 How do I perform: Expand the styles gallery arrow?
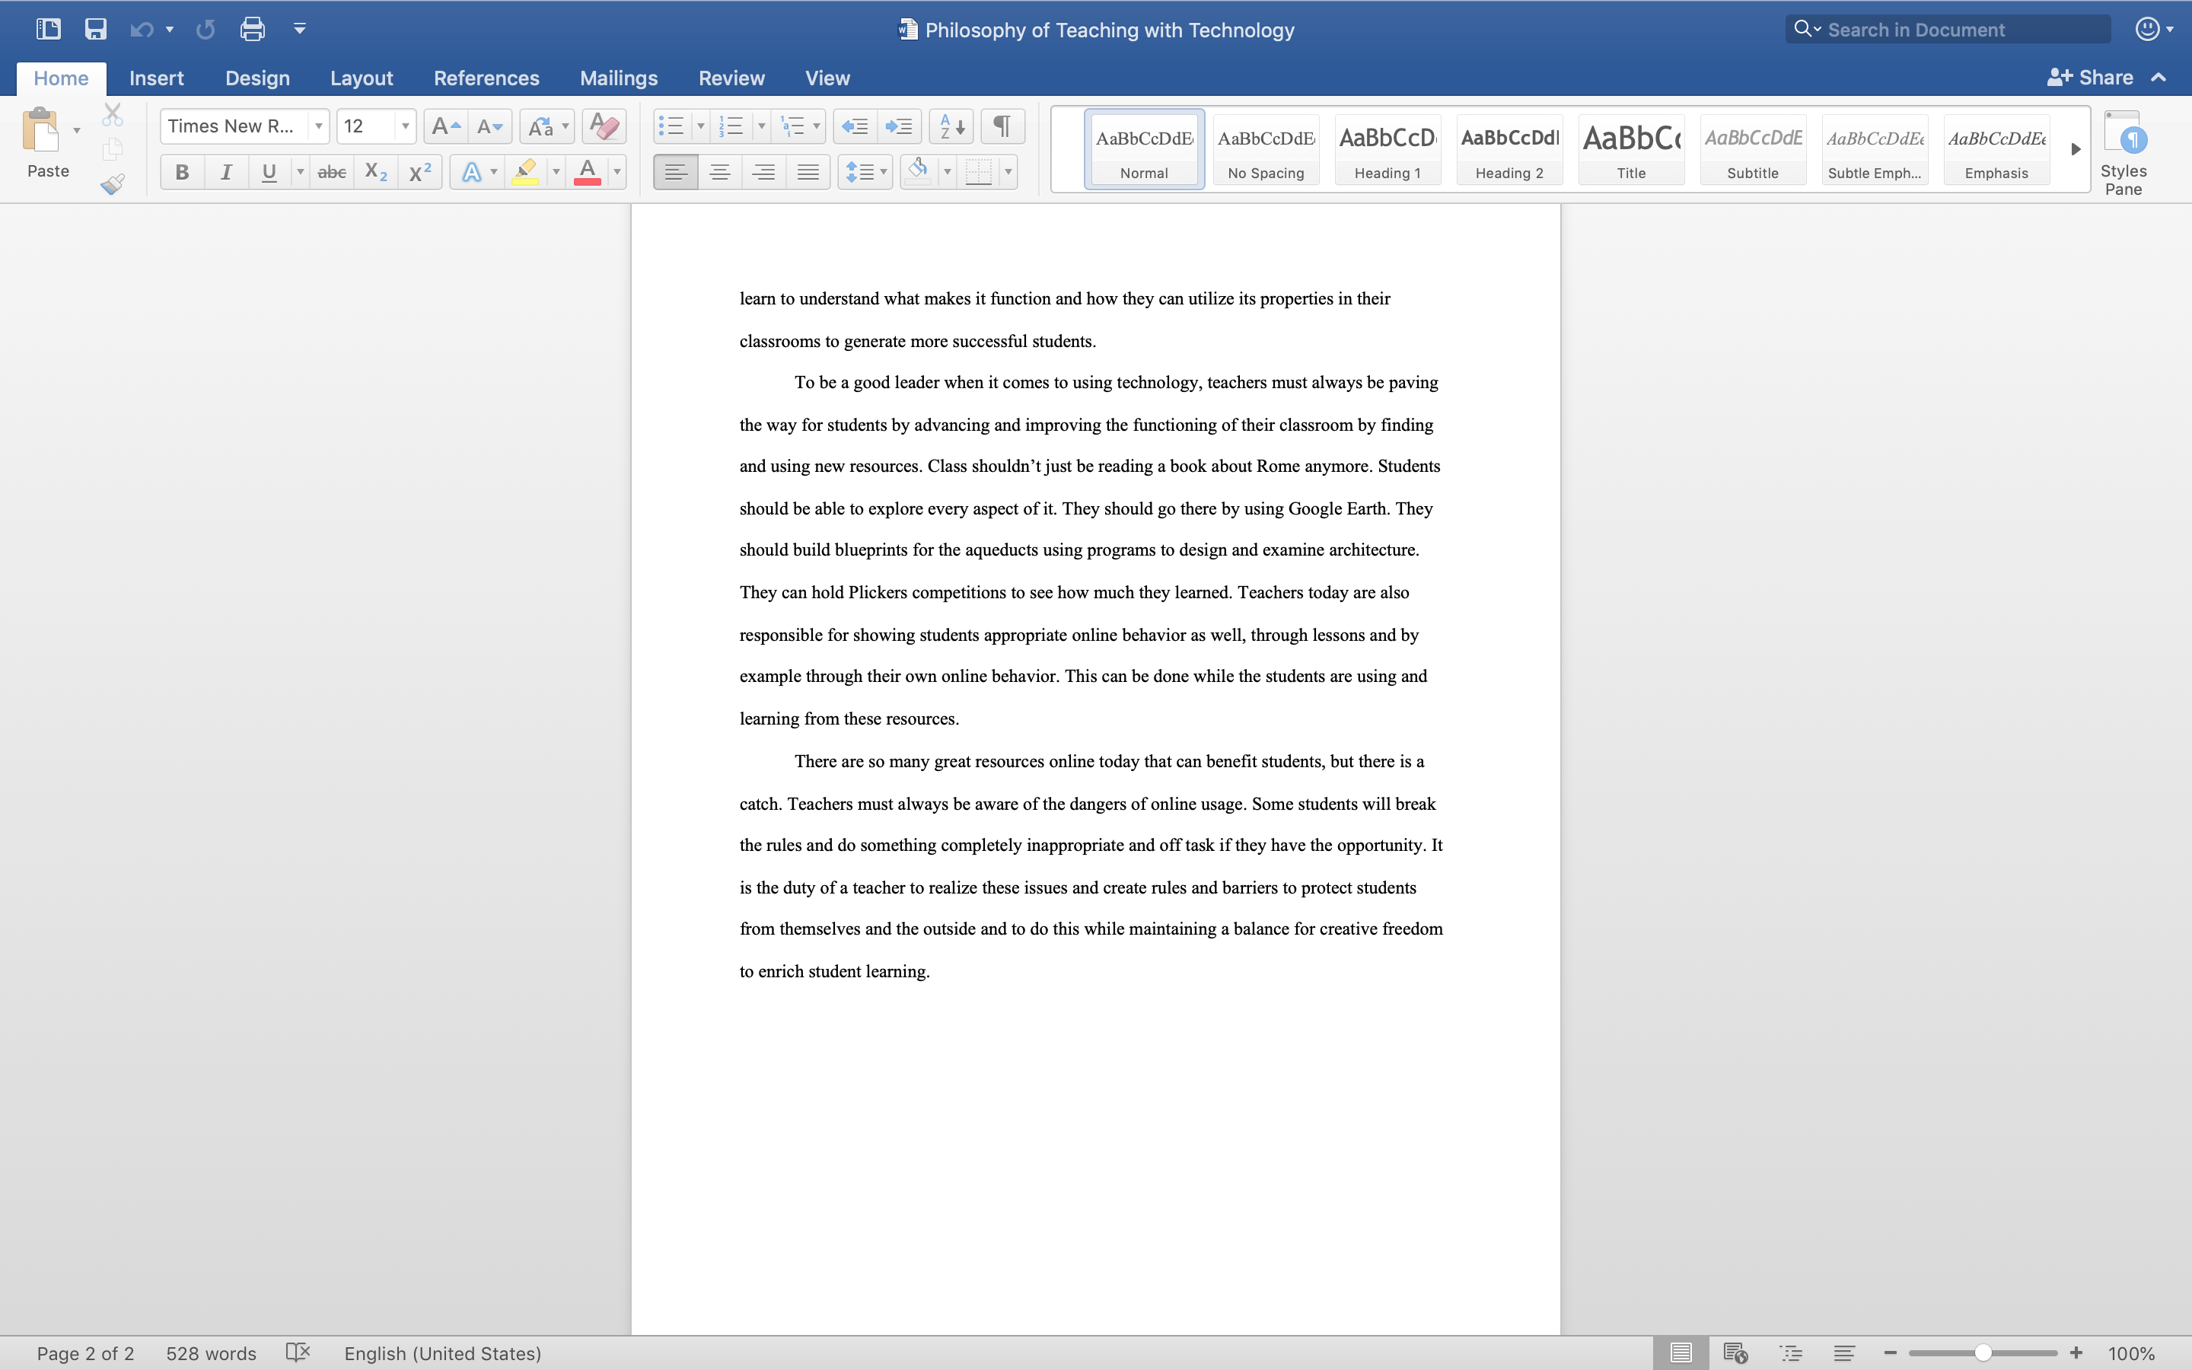click(2075, 149)
